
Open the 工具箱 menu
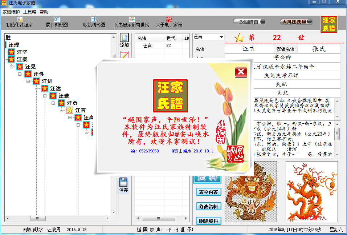[x=30, y=12]
